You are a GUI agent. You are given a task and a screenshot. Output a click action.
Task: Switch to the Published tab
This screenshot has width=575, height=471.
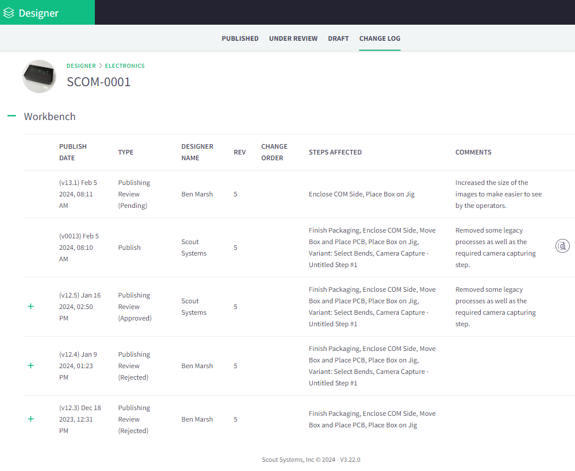240,38
